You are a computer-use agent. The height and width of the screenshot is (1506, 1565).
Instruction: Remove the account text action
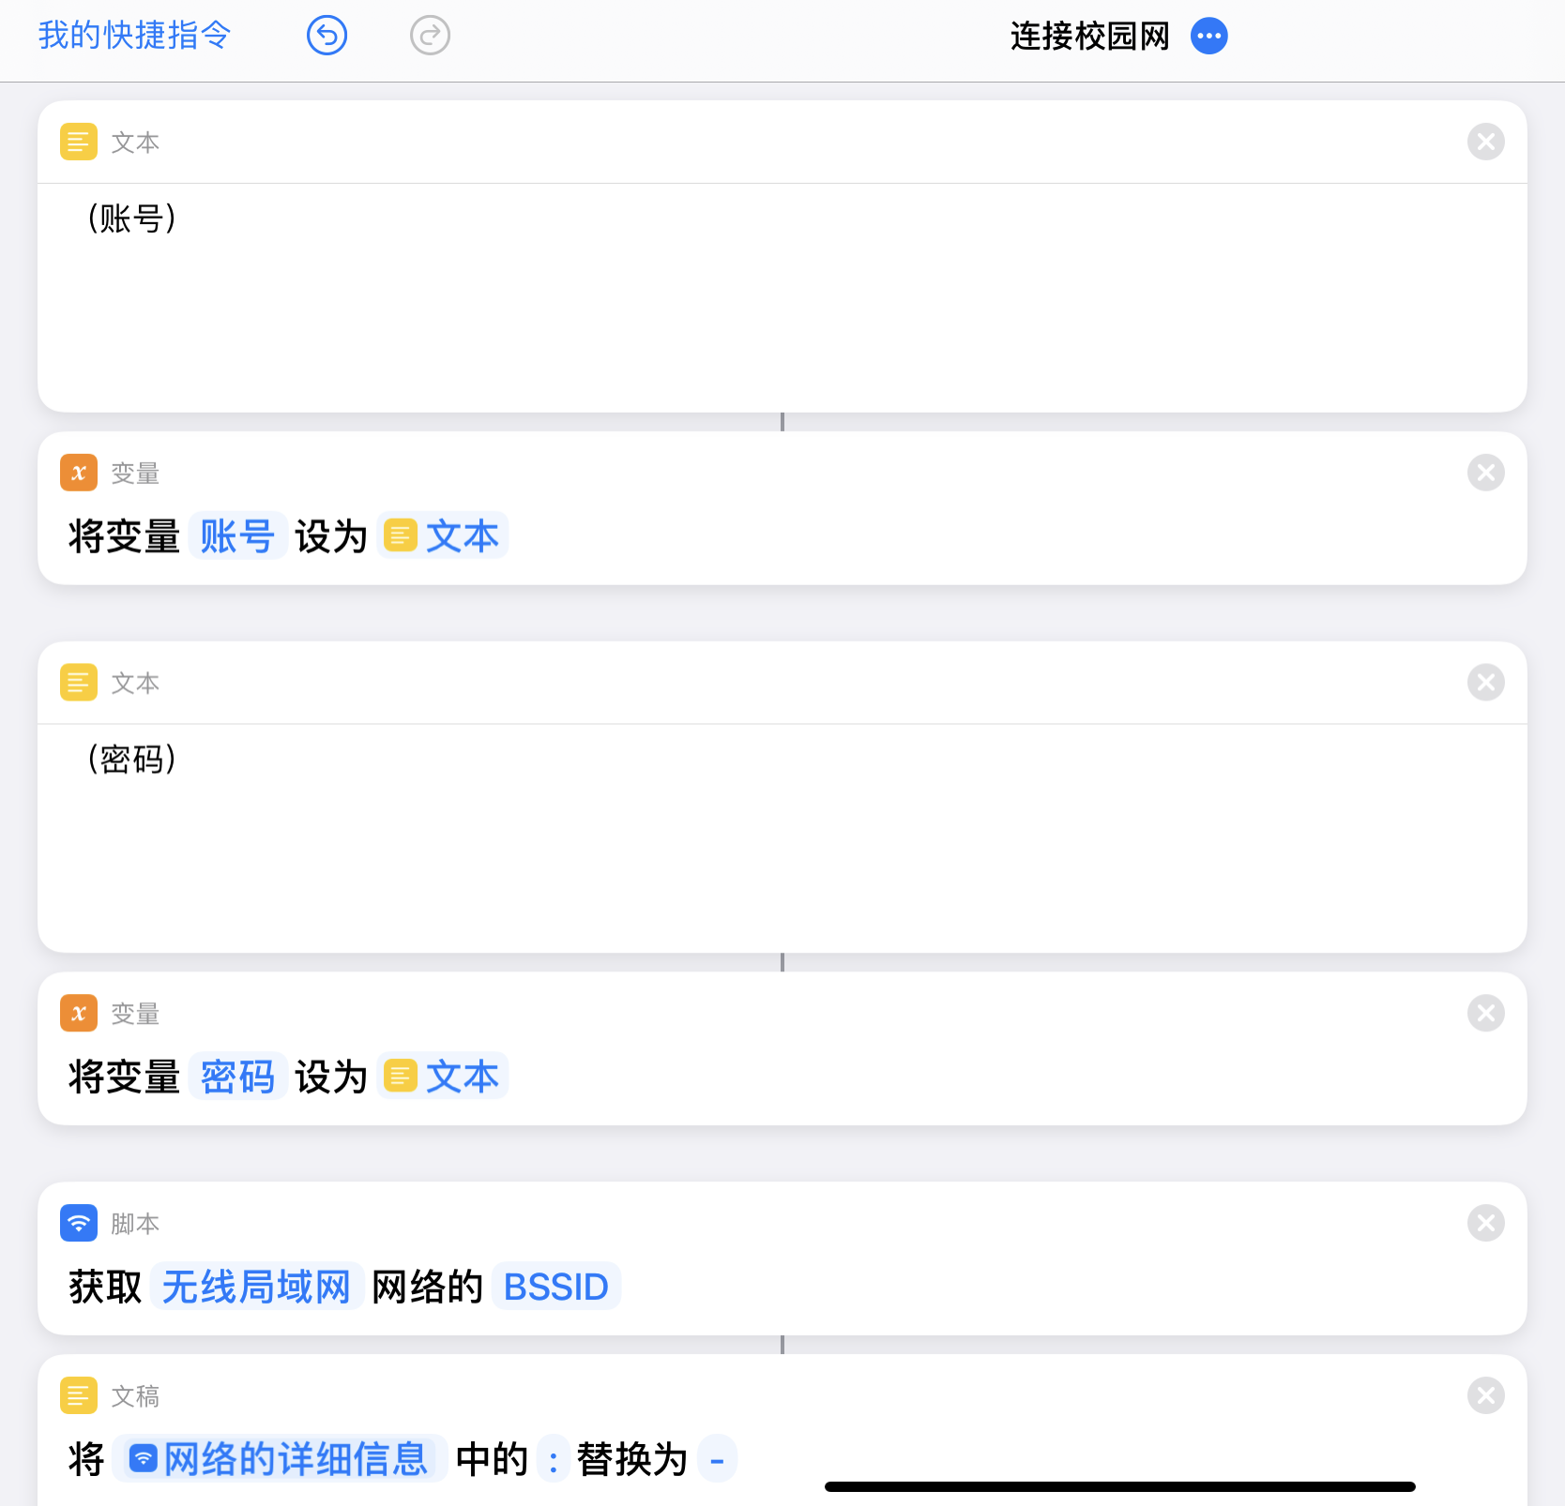[x=1485, y=143]
